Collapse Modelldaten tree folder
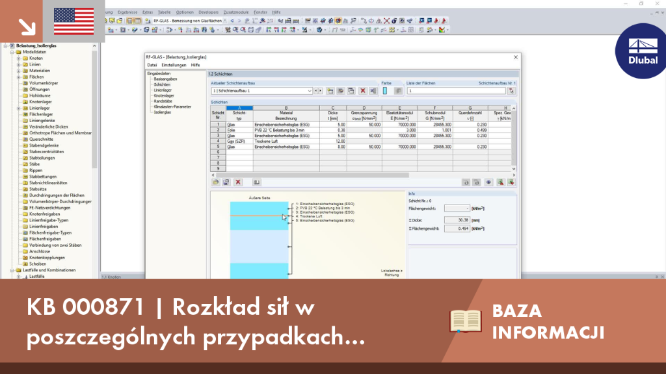This screenshot has height=374, width=666. 12,52
